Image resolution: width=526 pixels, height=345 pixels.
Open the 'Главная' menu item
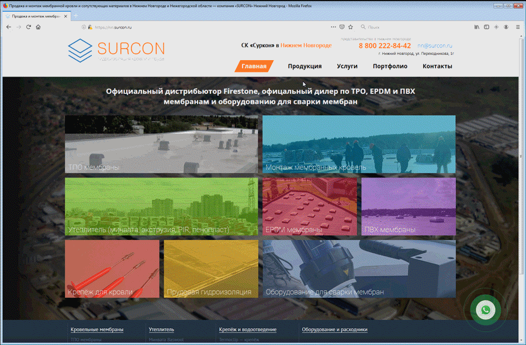(x=254, y=67)
